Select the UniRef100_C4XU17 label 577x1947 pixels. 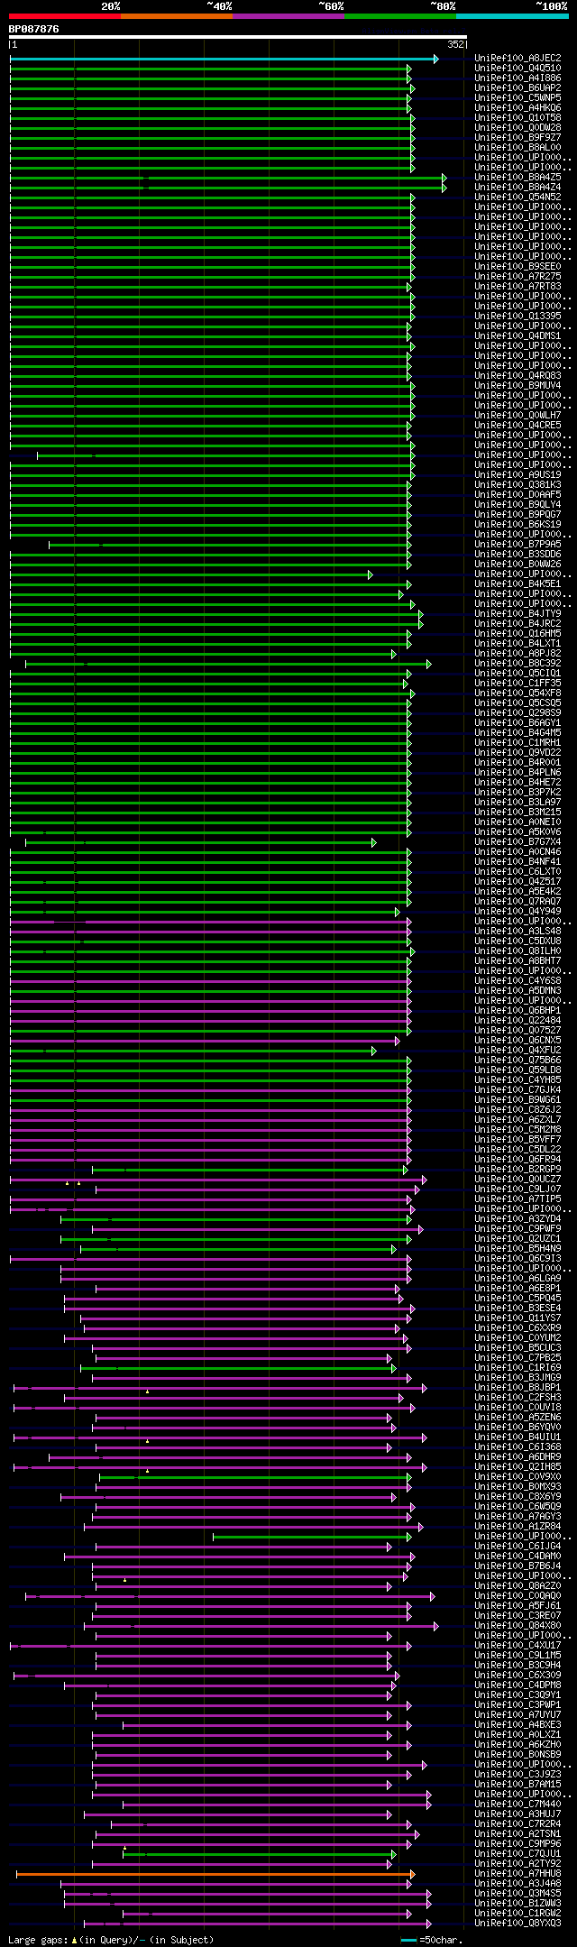click(517, 1646)
